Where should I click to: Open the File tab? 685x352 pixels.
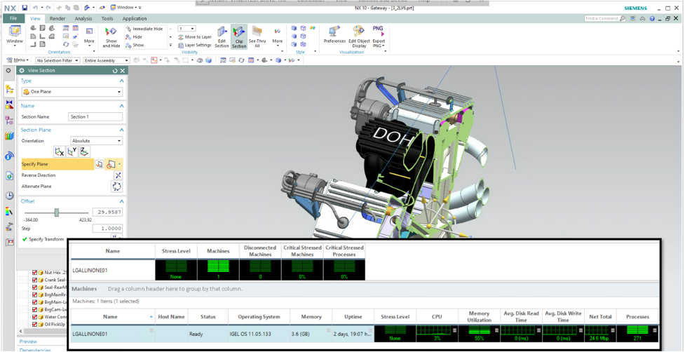pyautogui.click(x=13, y=19)
